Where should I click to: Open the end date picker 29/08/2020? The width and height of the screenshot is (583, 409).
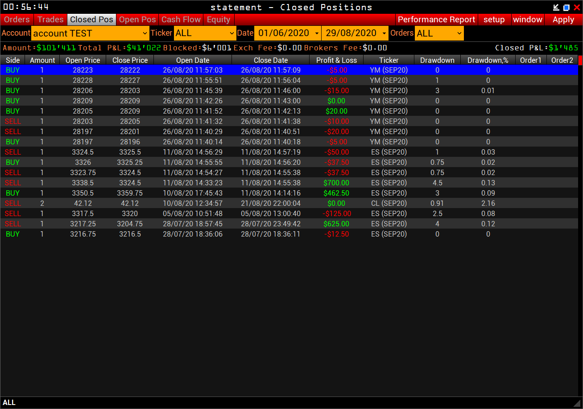355,33
